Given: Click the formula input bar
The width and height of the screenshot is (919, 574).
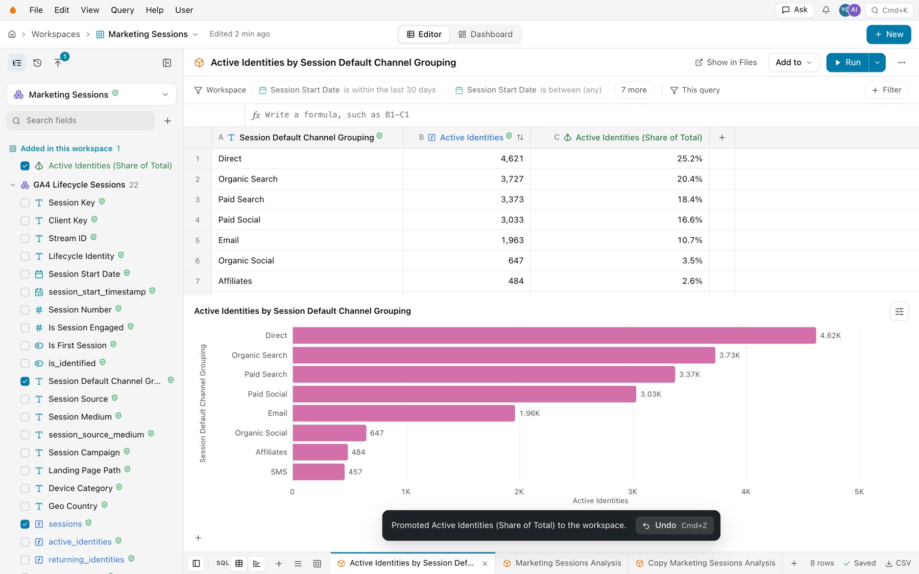Looking at the screenshot, I should coord(582,115).
